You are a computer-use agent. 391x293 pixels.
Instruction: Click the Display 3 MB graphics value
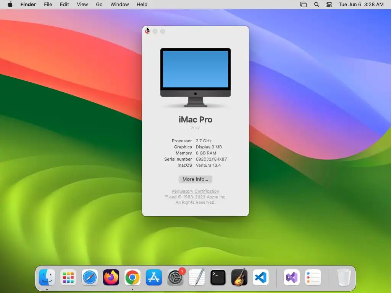tap(209, 147)
